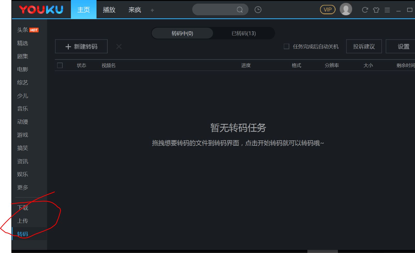Open 游戏 in the sidebar

tap(23, 135)
